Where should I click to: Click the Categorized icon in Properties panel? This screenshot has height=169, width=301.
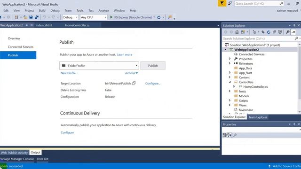click(x=225, y=135)
